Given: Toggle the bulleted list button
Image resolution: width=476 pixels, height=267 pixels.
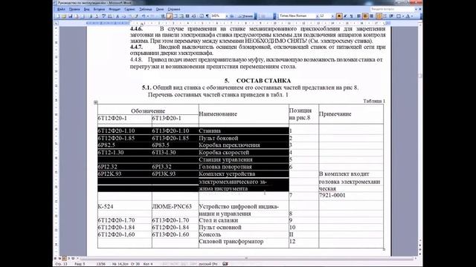Looking at the screenshot, I should point(385,16).
